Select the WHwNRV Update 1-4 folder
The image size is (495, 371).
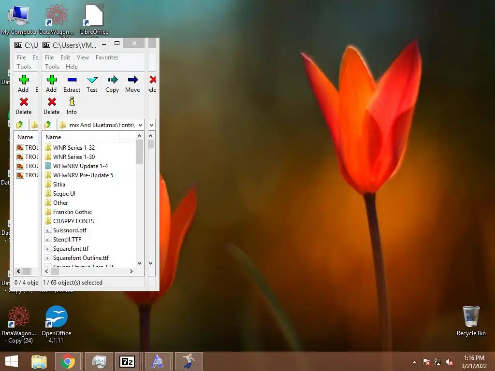81,166
